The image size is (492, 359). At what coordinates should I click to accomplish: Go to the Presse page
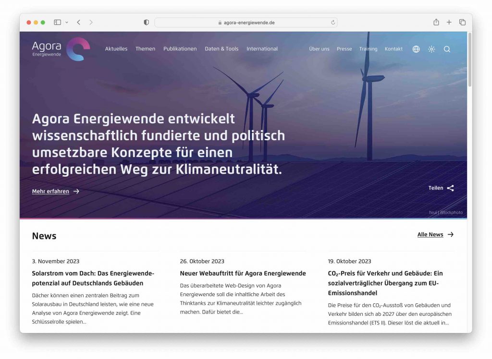point(344,49)
